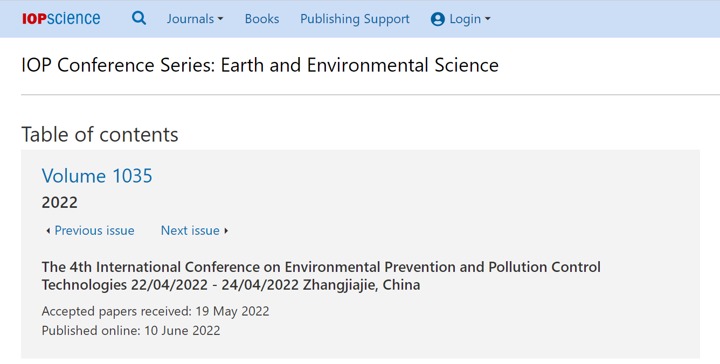720x364 pixels.
Task: Expand the Journals dropdown caret
Action: (x=220, y=19)
